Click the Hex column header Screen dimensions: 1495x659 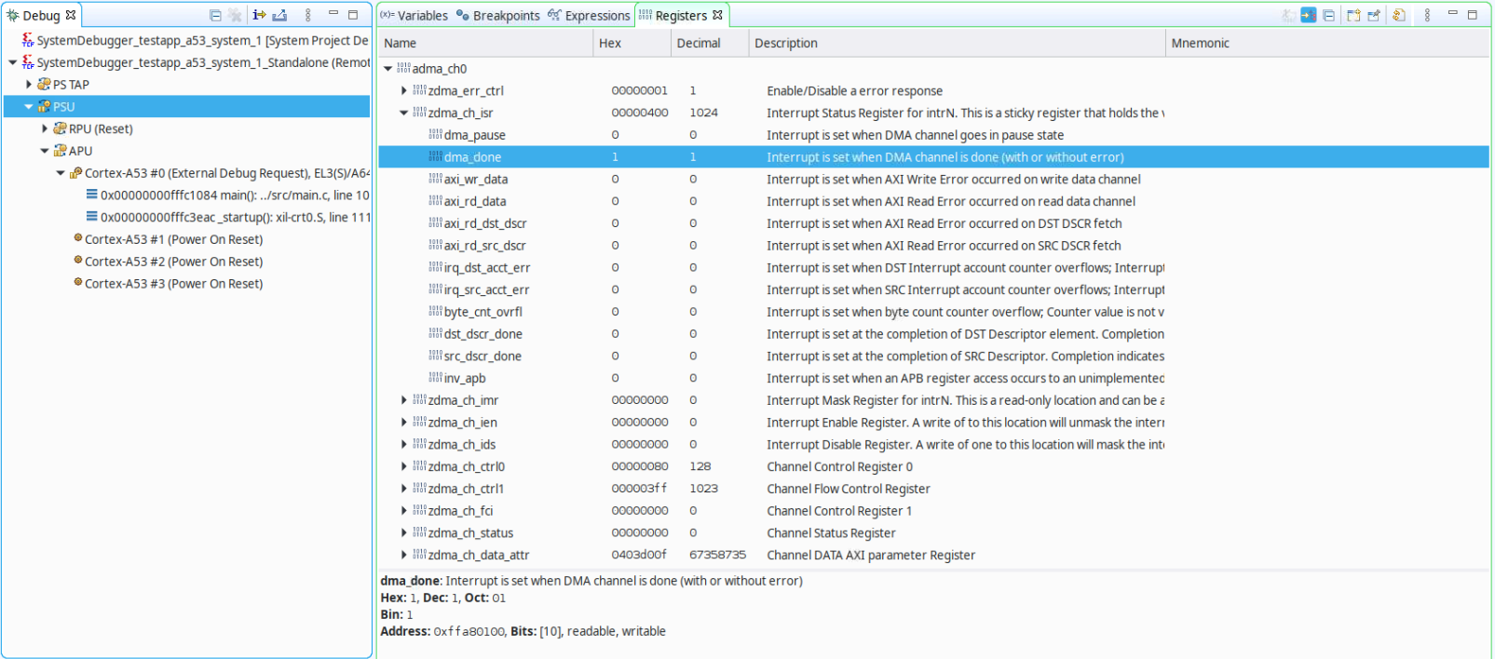610,43
